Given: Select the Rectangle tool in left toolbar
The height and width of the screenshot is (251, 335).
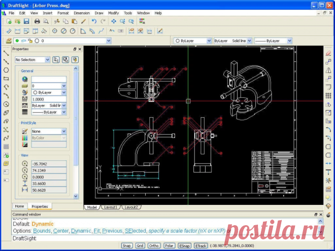Looking at the screenshot, I should click(6, 79).
